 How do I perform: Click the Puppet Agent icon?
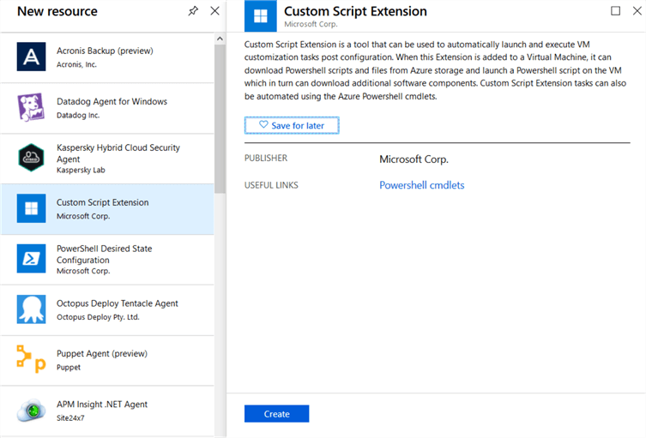31,359
